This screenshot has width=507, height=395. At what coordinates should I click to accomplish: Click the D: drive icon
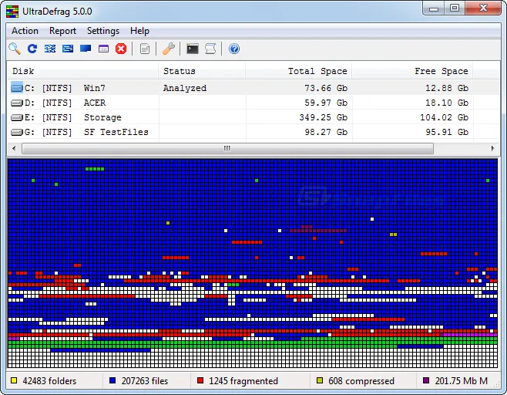(17, 103)
